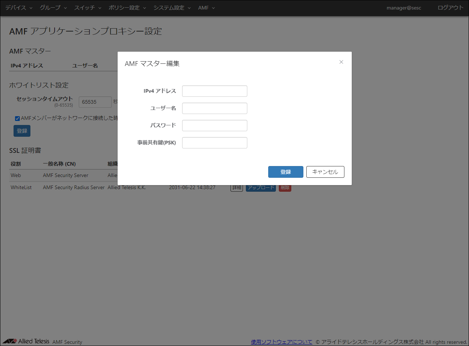The width and height of the screenshot is (469, 346).
Task: Click the アップロード button for WhiteList
Action: point(261,187)
